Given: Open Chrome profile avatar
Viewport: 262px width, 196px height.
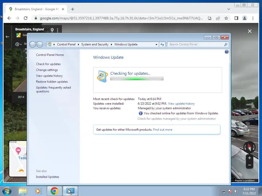Looking at the screenshot, I should pos(244,18).
